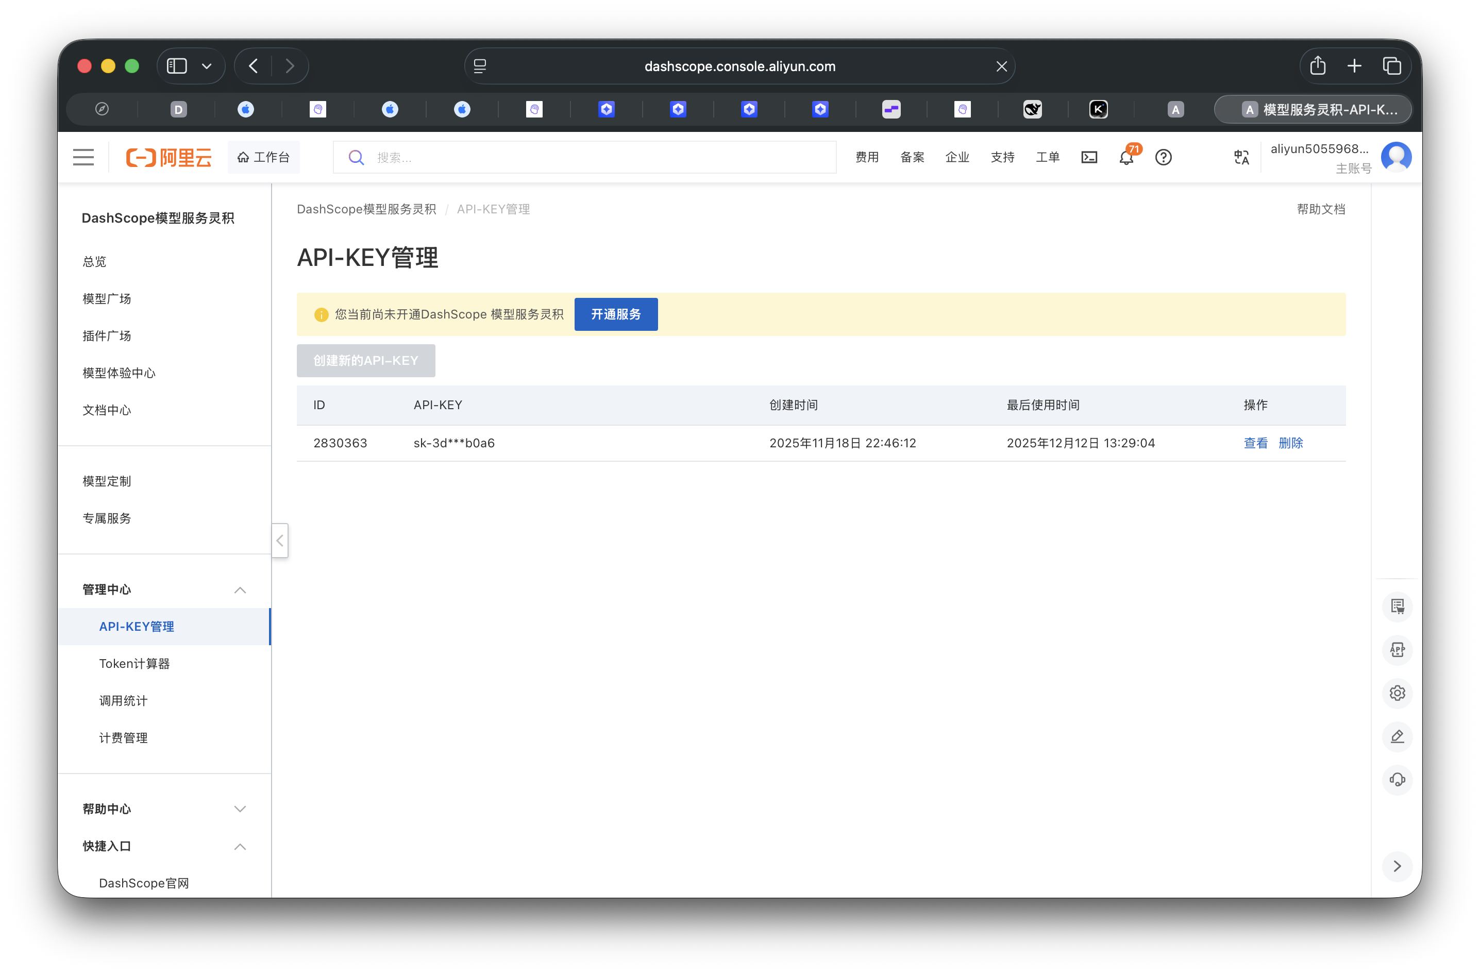Click inside the search input field
This screenshot has width=1480, height=974.
click(x=584, y=157)
